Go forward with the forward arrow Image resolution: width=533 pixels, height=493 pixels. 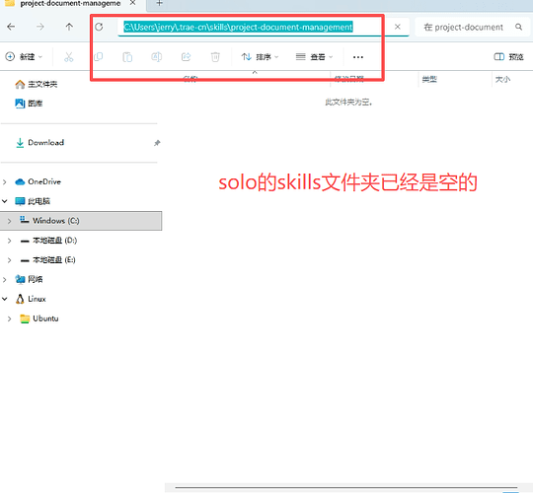(x=40, y=27)
